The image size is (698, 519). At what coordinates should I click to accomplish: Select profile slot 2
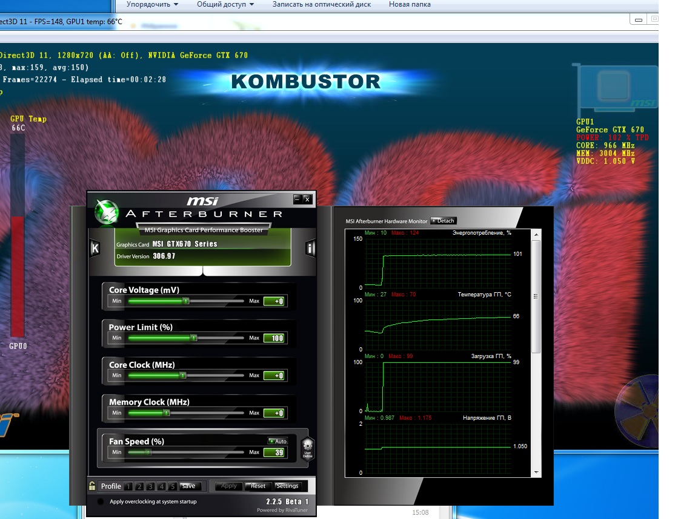pyautogui.click(x=139, y=486)
